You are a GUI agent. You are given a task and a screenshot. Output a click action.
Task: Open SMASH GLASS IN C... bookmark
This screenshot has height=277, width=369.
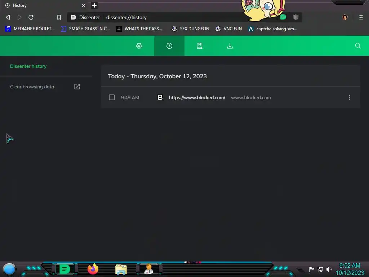(x=85, y=29)
